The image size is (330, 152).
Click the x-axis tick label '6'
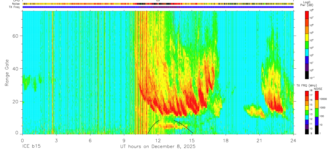[x=90, y=140]
